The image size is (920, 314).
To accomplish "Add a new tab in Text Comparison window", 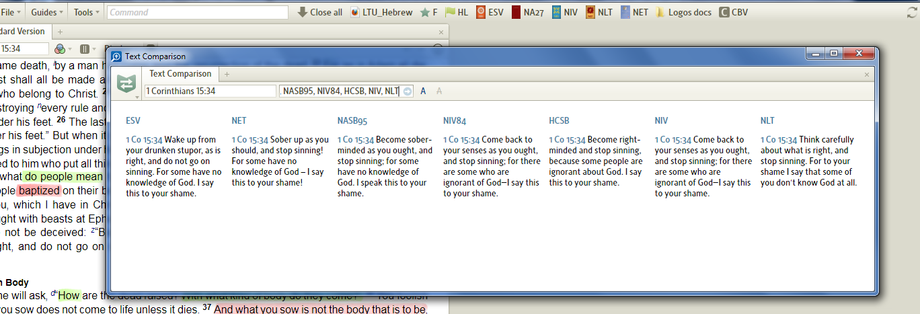I will click(x=227, y=74).
